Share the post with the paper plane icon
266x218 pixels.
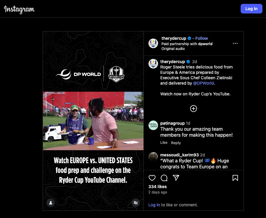pyautogui.click(x=176, y=178)
